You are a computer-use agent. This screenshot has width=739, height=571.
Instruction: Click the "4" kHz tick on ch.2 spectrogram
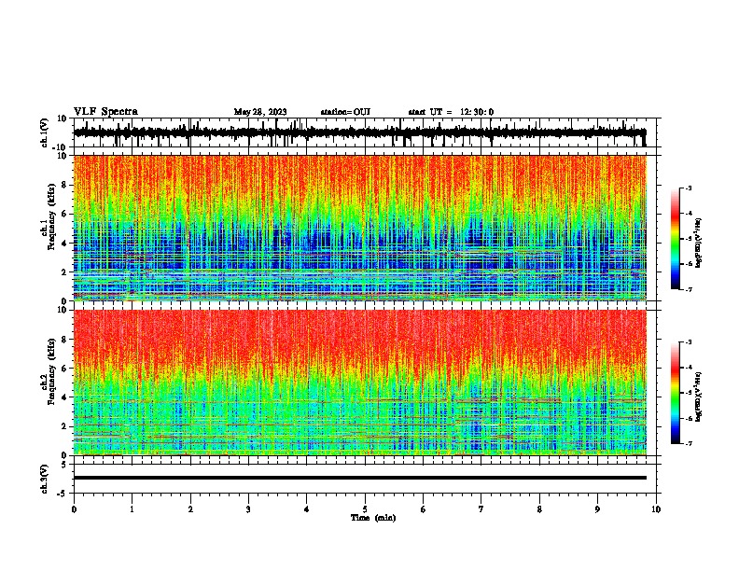pyautogui.click(x=64, y=397)
